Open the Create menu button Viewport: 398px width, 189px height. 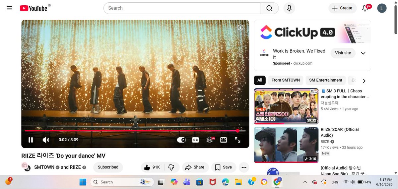342,8
